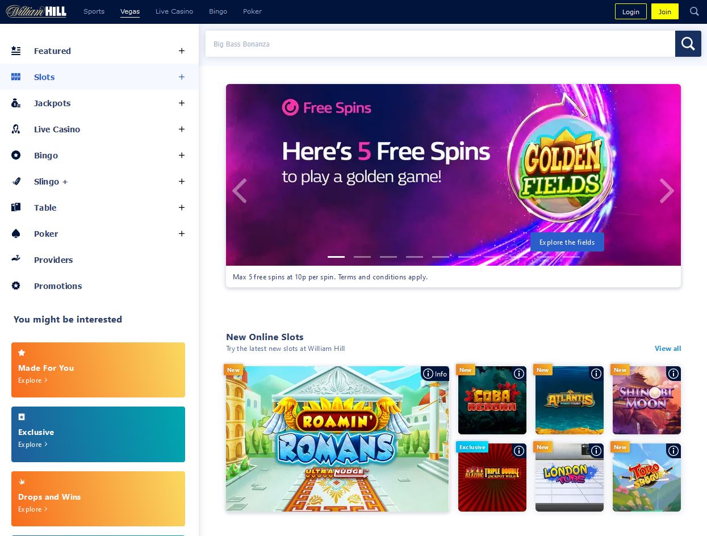Click the Featured star-list icon
Viewport: 707px width, 536px height.
16,51
